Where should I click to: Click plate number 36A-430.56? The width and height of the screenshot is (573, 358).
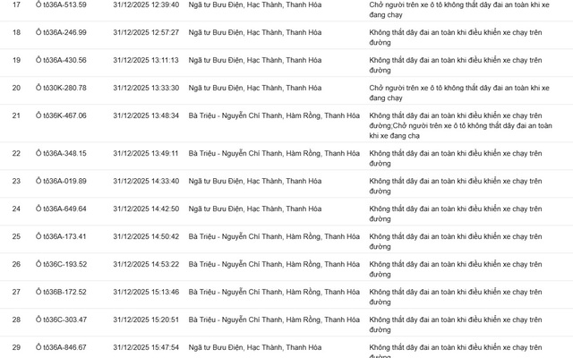click(61, 60)
